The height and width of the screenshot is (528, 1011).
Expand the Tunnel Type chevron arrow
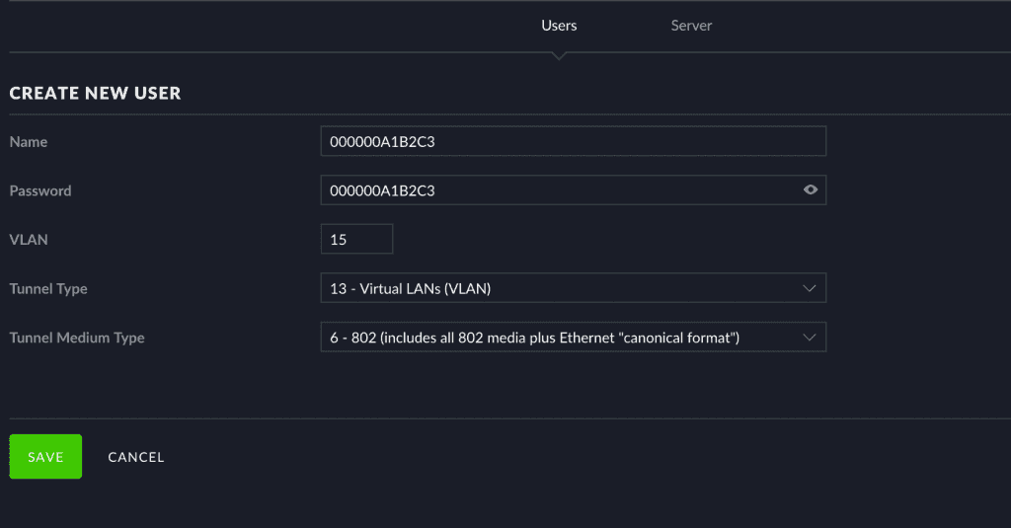click(x=810, y=288)
